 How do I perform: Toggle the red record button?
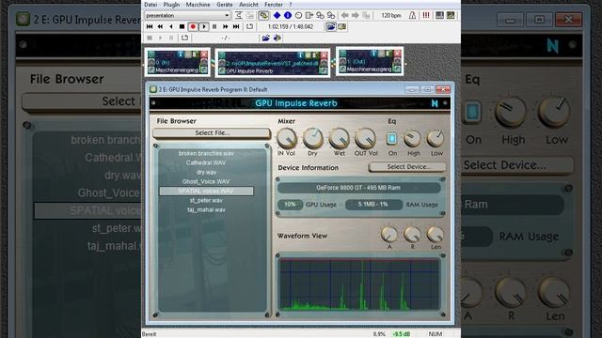tap(193, 26)
